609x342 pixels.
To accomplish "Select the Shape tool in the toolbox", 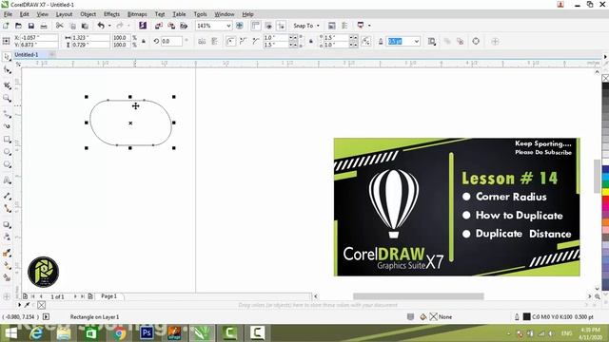I will pos(7,70).
